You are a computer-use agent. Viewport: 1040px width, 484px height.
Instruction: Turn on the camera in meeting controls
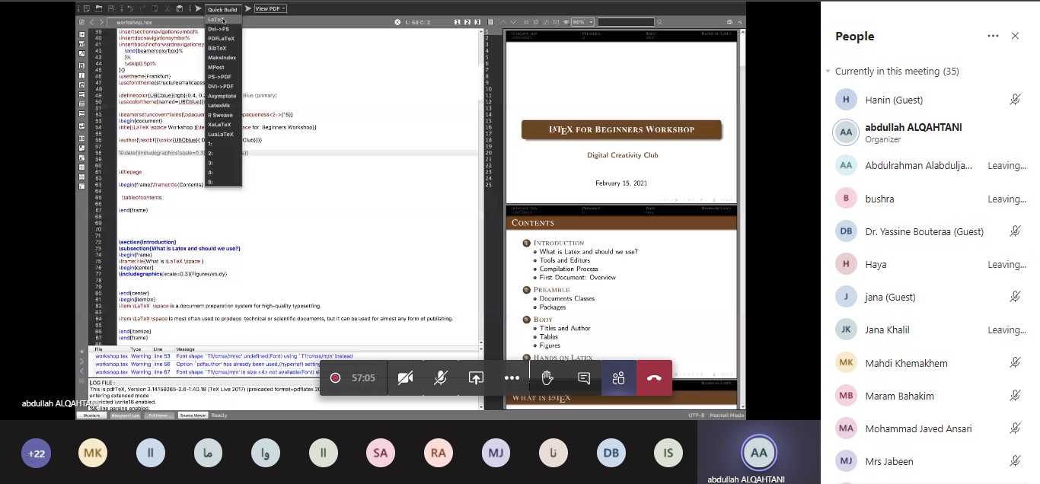[x=405, y=378]
